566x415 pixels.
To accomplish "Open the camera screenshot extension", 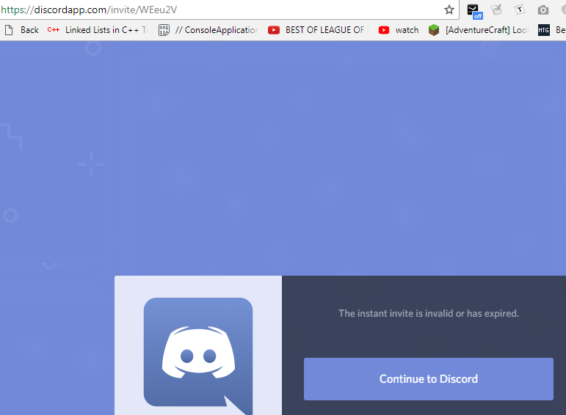I will (x=543, y=10).
